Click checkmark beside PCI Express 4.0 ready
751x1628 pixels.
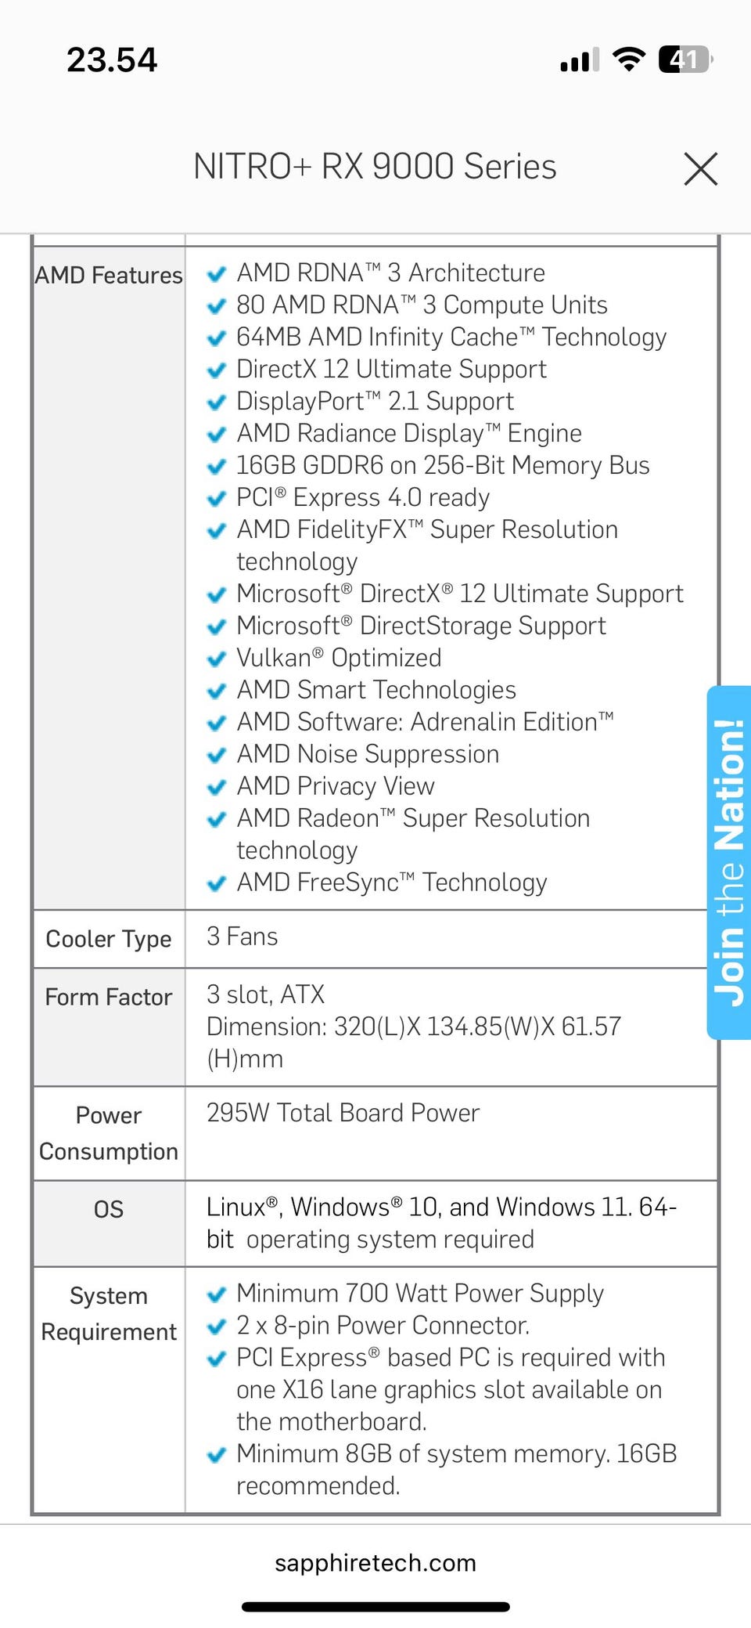coord(216,499)
